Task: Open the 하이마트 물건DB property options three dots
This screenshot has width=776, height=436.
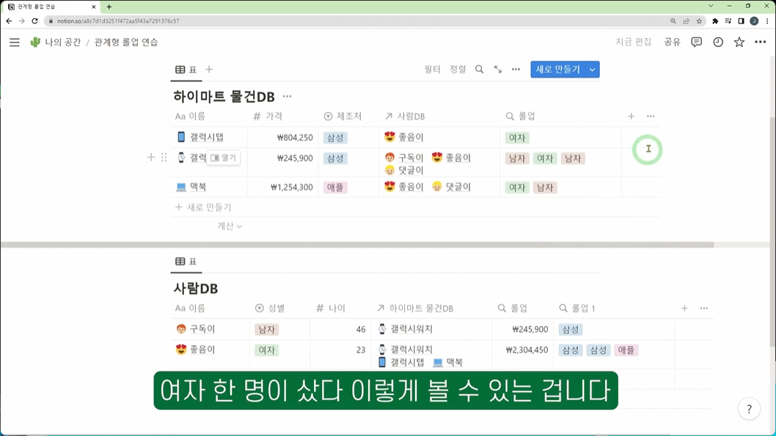Action: click(651, 117)
